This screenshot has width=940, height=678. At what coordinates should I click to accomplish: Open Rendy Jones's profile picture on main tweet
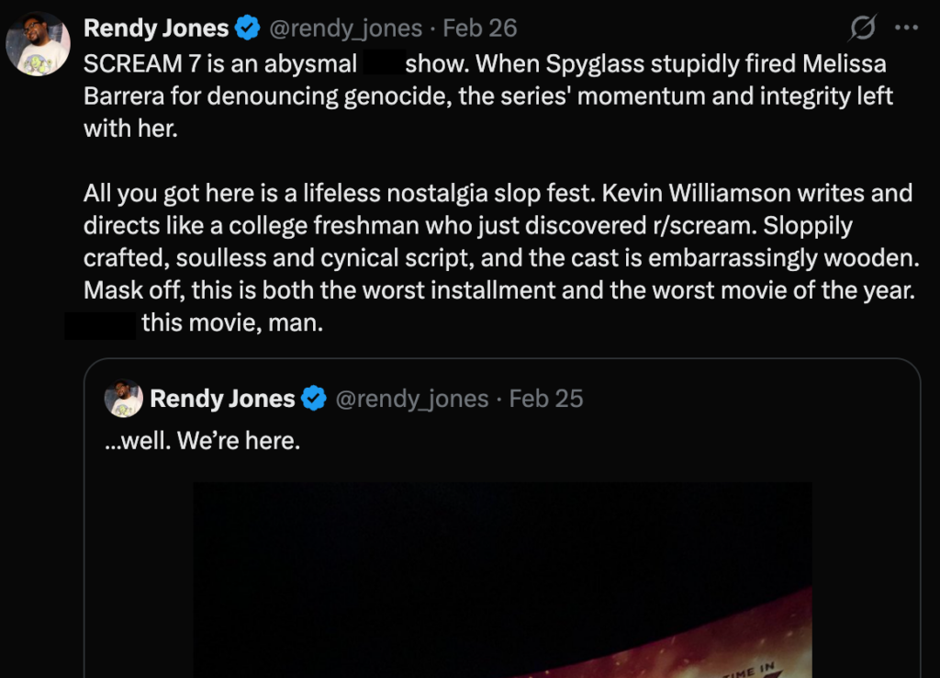[38, 44]
